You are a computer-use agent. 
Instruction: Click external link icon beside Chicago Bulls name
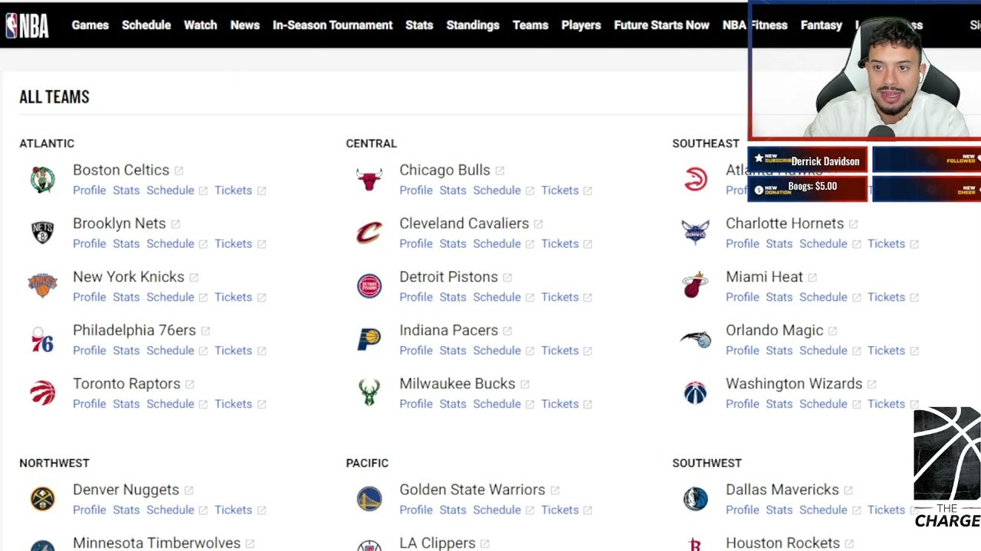click(500, 171)
